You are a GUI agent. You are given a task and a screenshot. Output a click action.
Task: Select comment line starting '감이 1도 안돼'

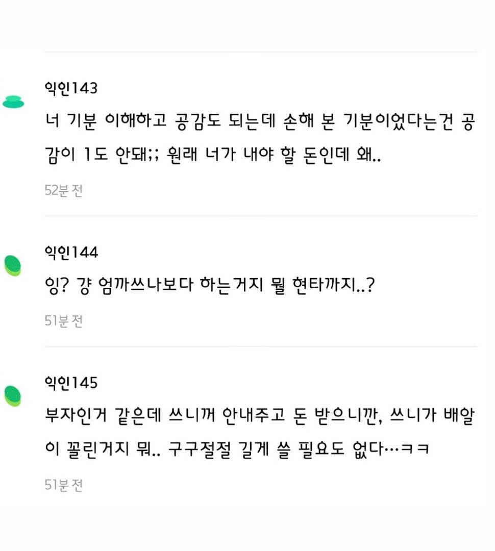213,156
